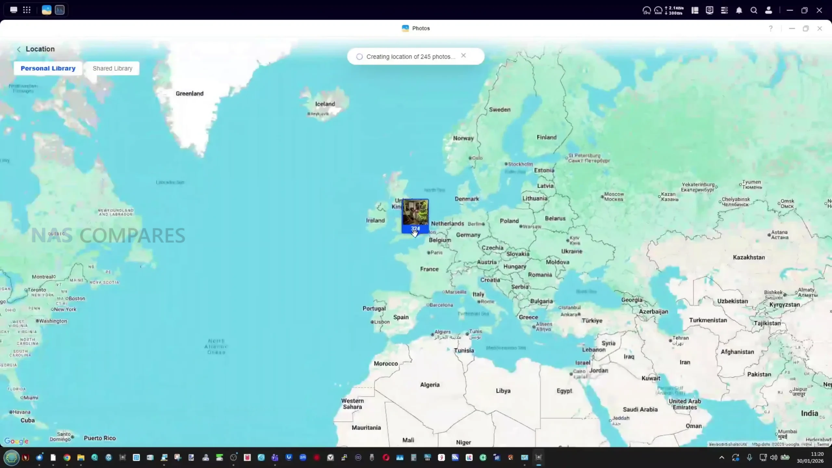Switch to the Shared Library tab

tap(112, 68)
